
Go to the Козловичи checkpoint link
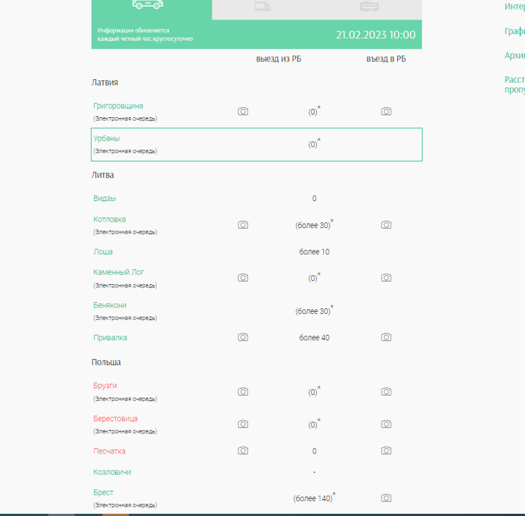coord(112,472)
